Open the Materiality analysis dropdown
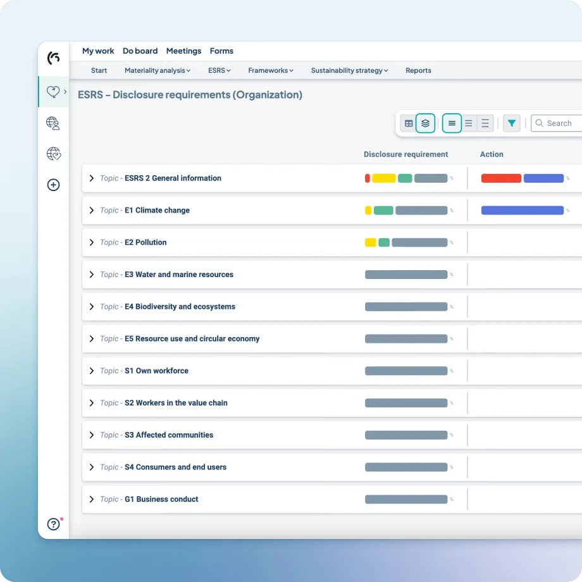This screenshot has width=582, height=582. tap(158, 71)
